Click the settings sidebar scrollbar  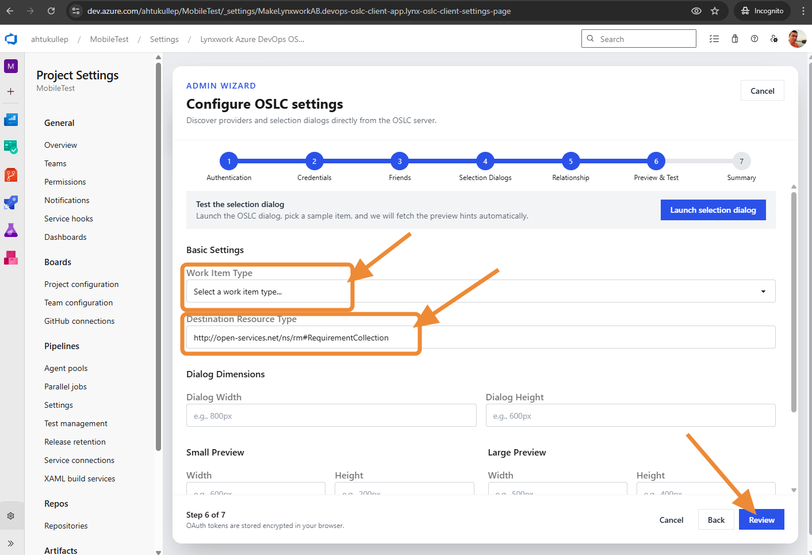pos(158,256)
